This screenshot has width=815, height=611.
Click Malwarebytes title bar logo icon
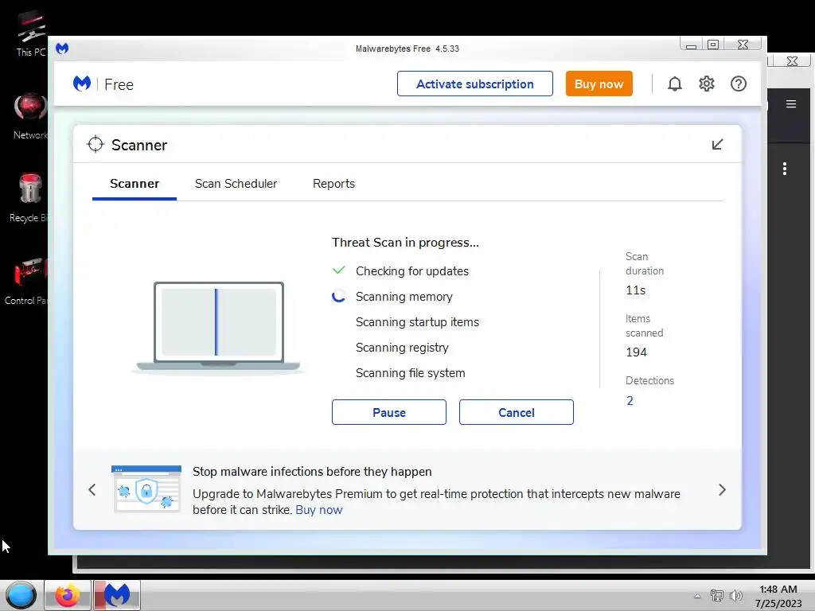tap(62, 49)
